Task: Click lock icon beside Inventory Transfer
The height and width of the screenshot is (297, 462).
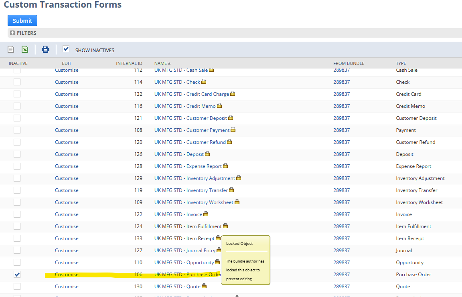Action: coord(231,190)
